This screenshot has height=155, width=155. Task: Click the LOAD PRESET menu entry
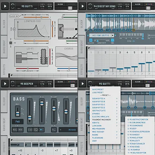(98, 93)
